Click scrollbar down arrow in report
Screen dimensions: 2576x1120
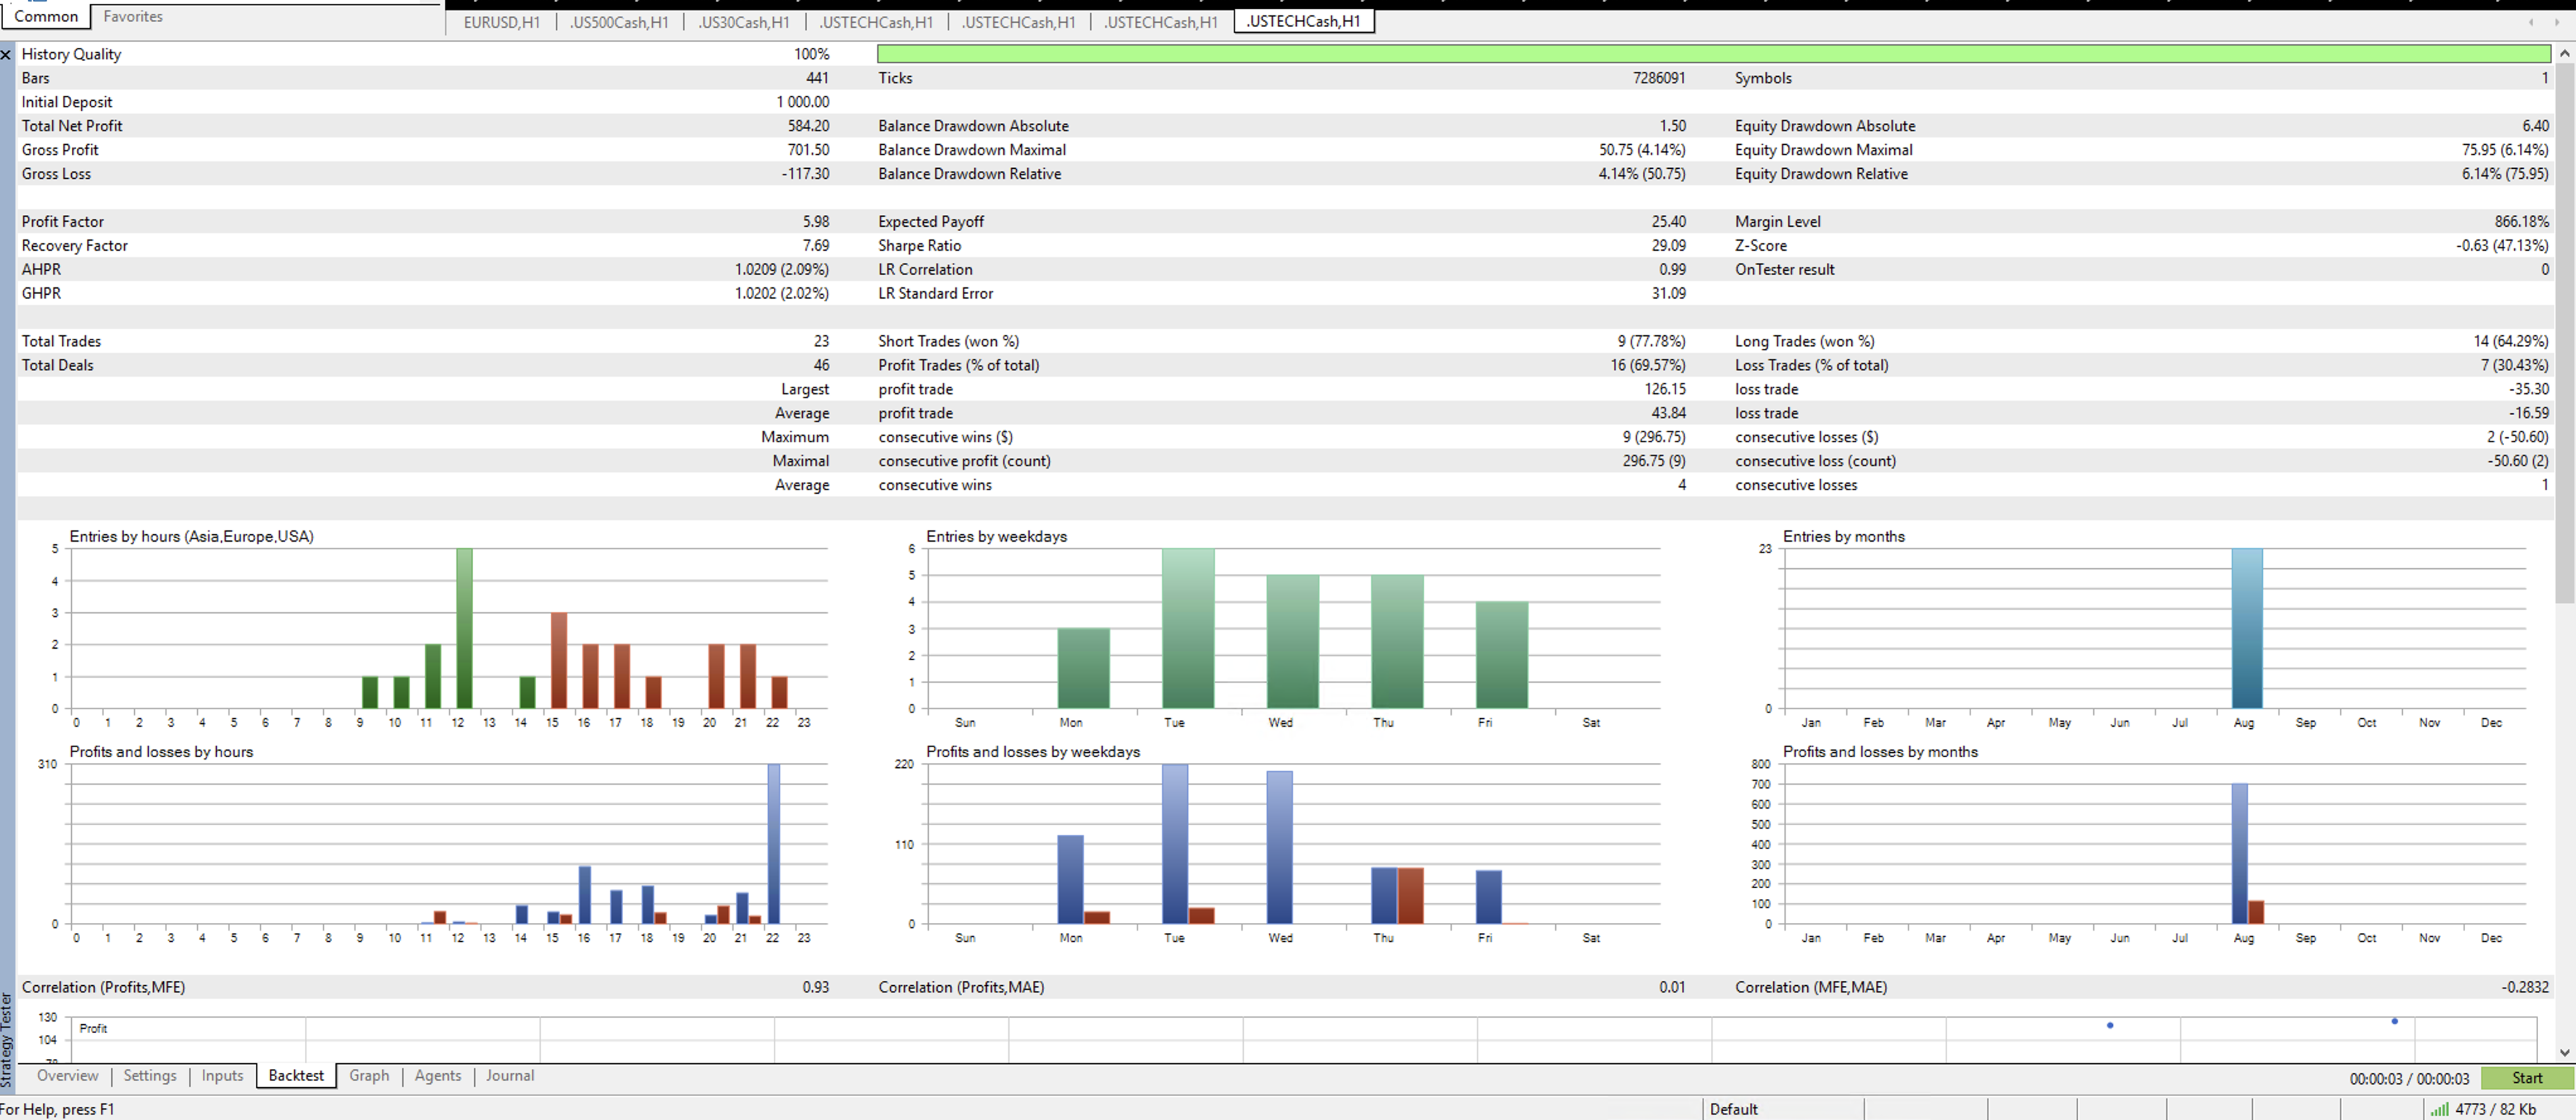point(2565,1052)
